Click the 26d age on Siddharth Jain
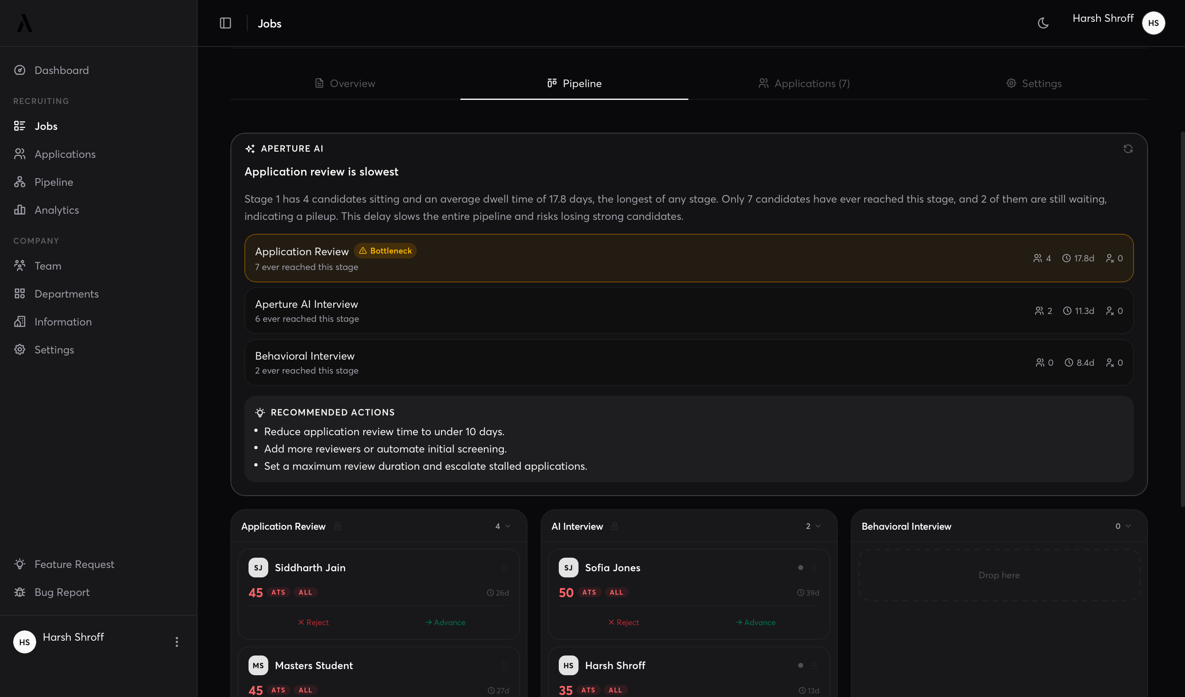Screen dimensions: 1185x697 pyautogui.click(x=497, y=593)
